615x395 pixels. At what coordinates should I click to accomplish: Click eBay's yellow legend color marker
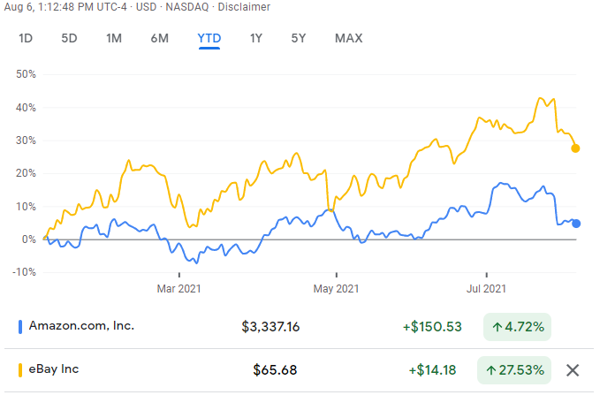pyautogui.click(x=20, y=369)
